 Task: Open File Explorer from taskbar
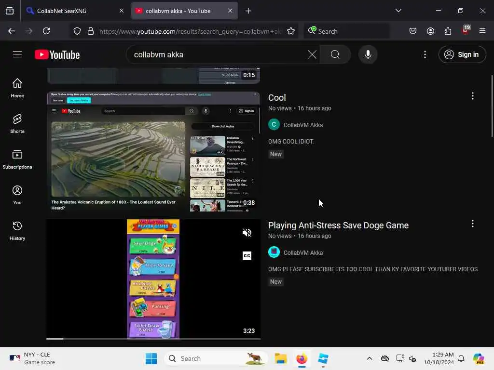[281, 358]
